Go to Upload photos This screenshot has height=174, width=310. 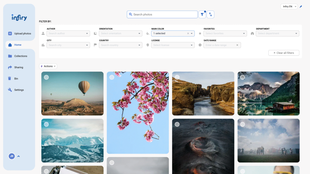coord(19,34)
